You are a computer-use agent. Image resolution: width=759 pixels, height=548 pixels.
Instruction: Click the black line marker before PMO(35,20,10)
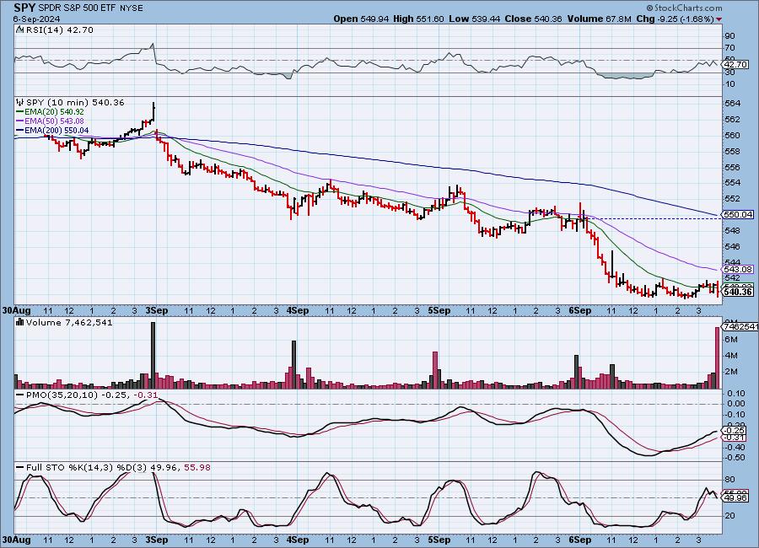20,395
